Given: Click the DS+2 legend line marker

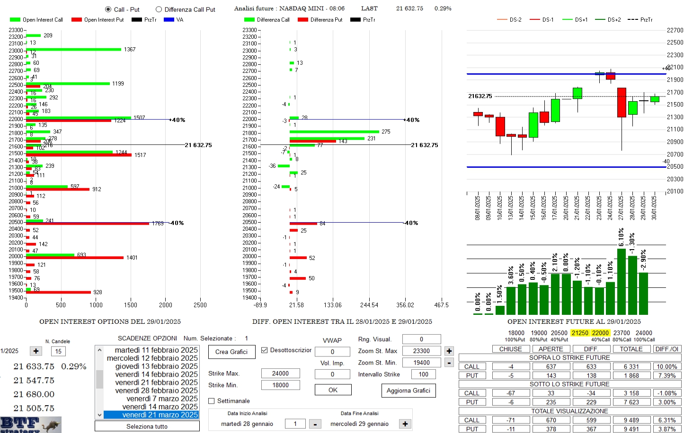Looking at the screenshot, I should coord(600,20).
